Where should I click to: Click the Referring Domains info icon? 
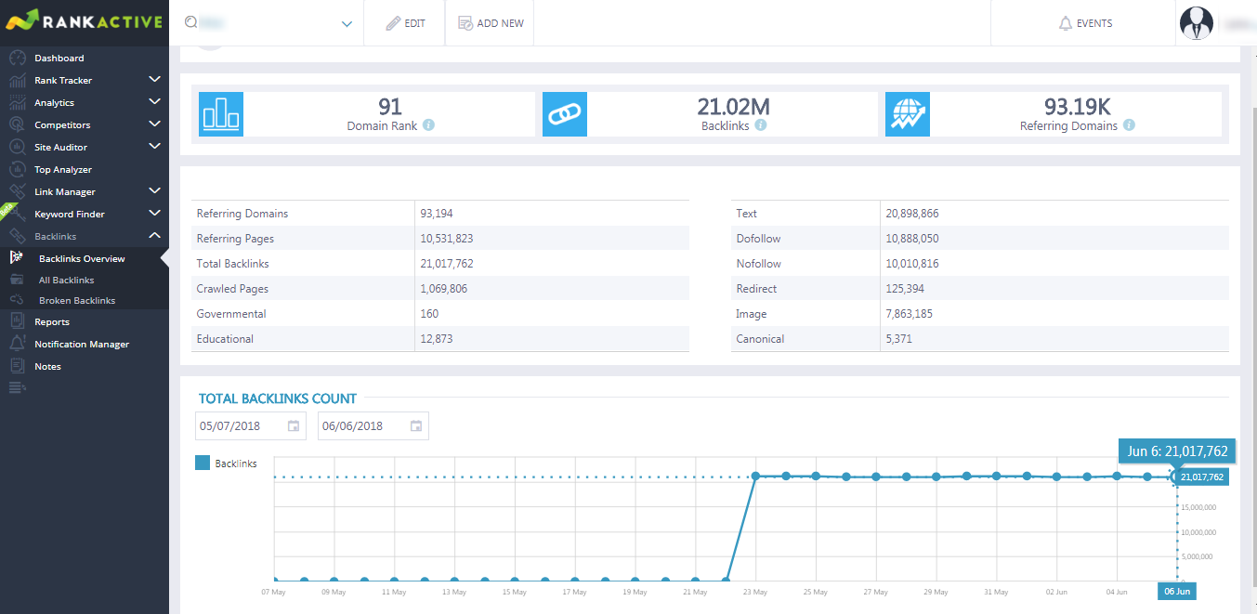(1129, 125)
